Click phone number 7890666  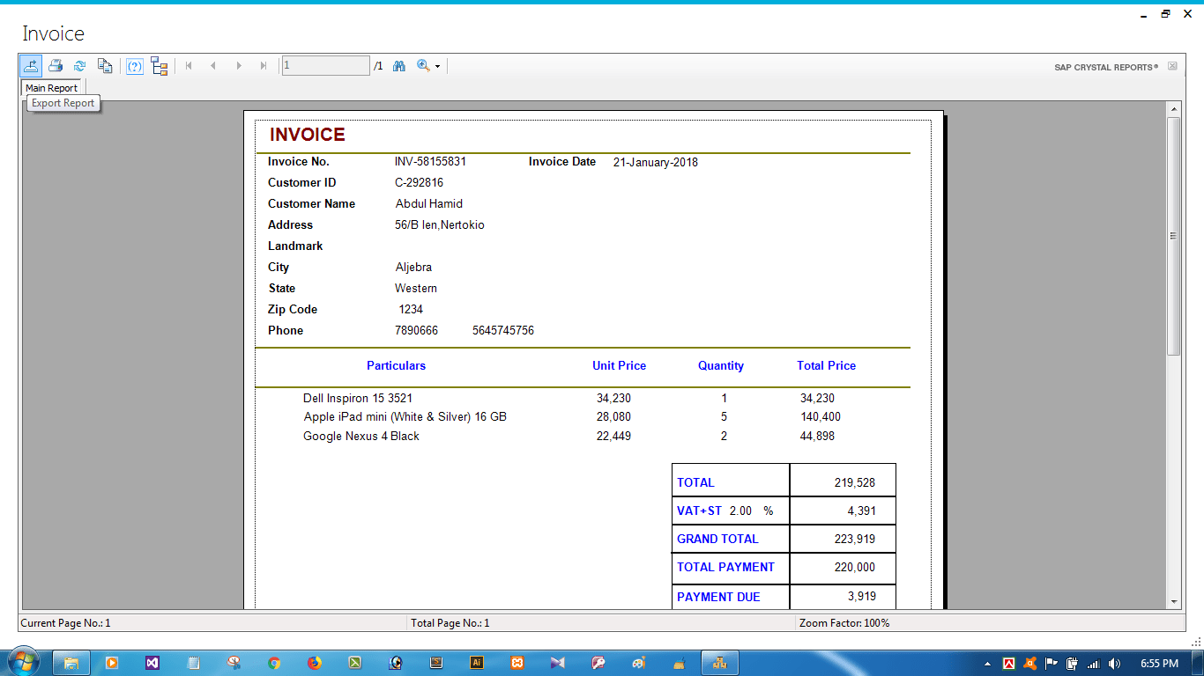tap(416, 331)
